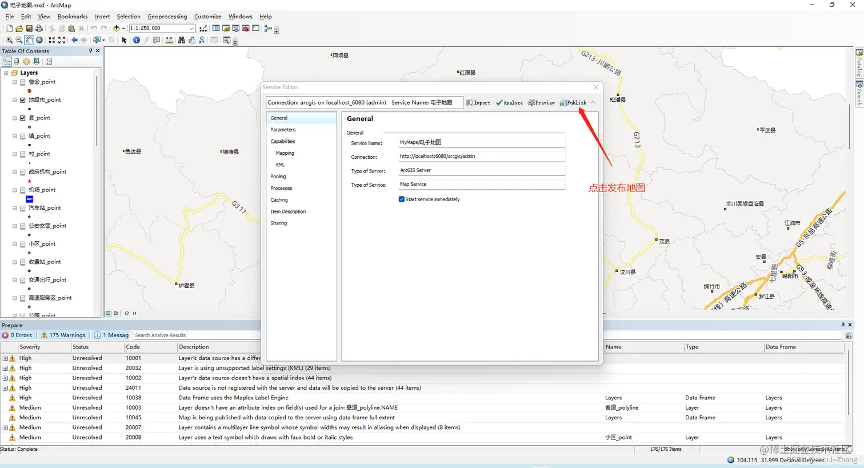Select the Zoom In tool
The height and width of the screenshot is (468, 864).
coord(9,40)
